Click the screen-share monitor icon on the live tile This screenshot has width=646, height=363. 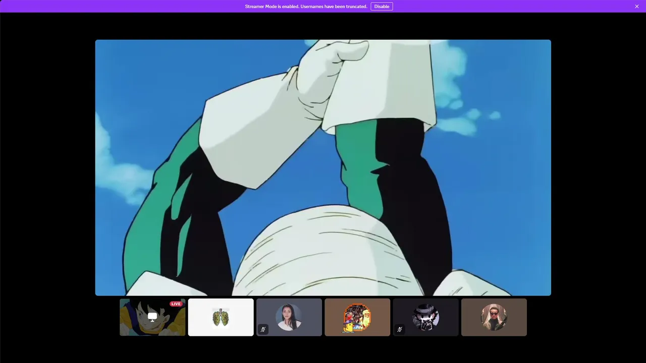click(152, 317)
